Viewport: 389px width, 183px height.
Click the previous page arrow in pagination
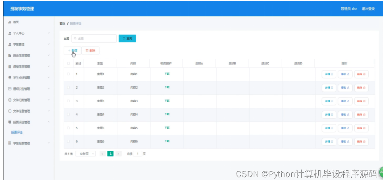102,154
